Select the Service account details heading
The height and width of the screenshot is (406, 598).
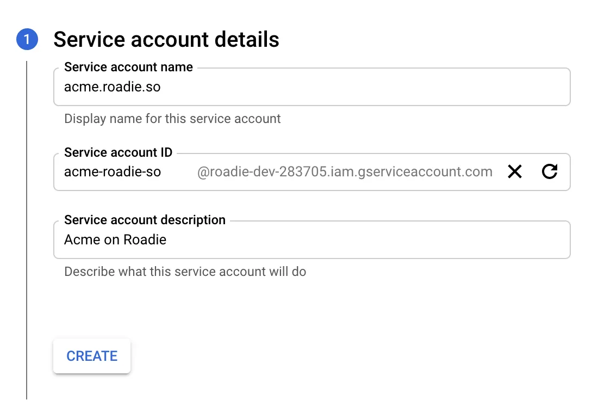(x=167, y=39)
